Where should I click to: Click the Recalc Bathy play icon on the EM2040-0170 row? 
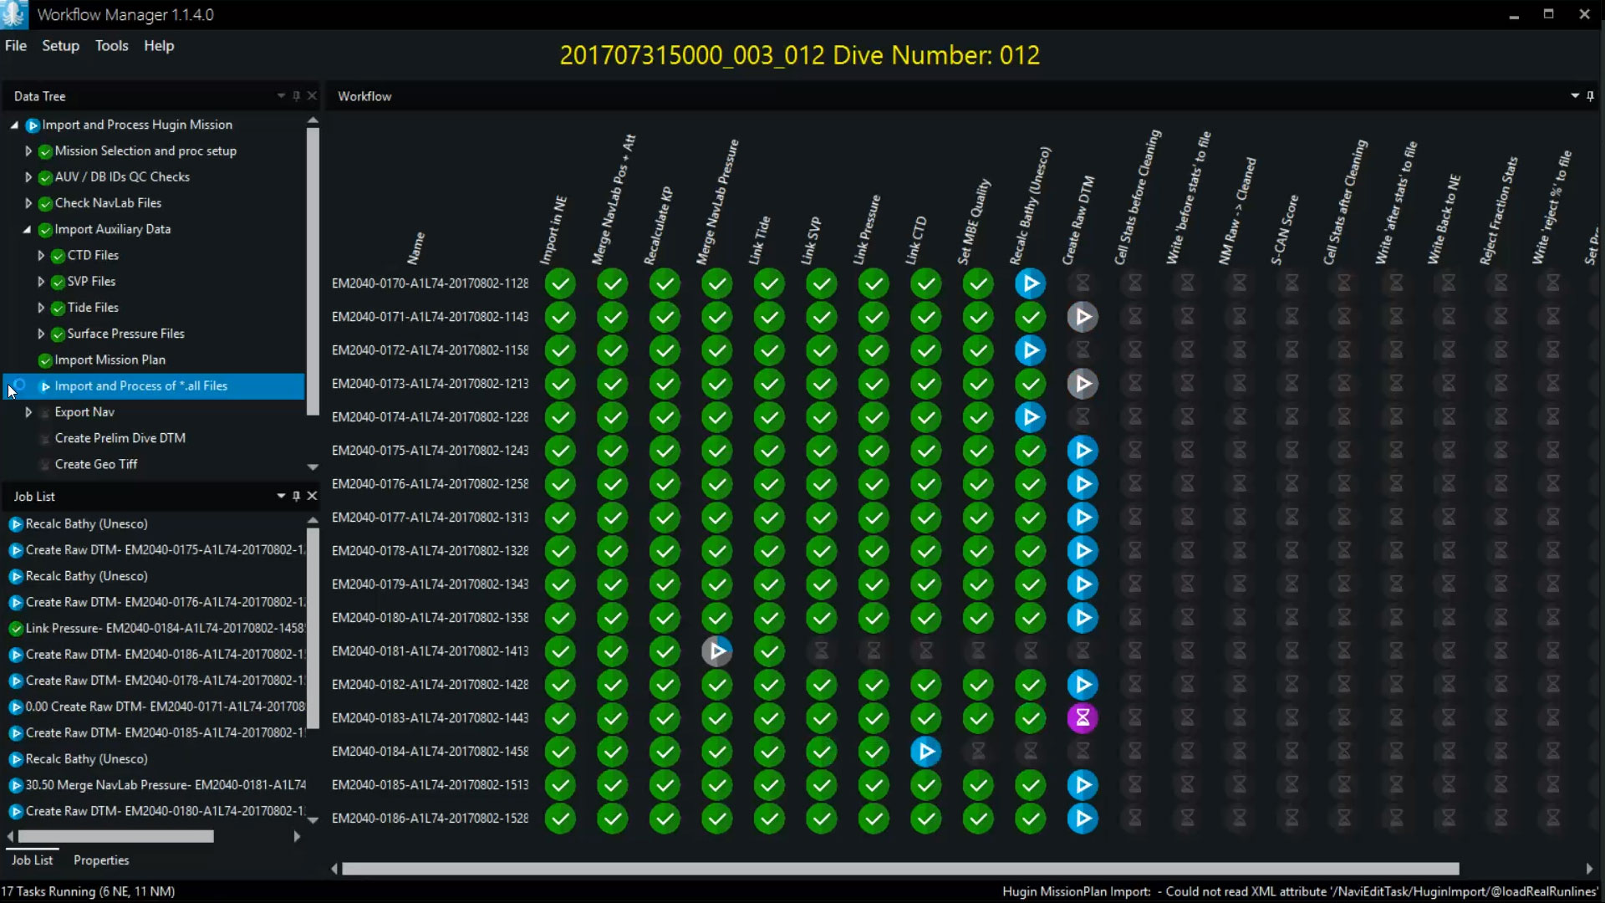click(x=1030, y=283)
